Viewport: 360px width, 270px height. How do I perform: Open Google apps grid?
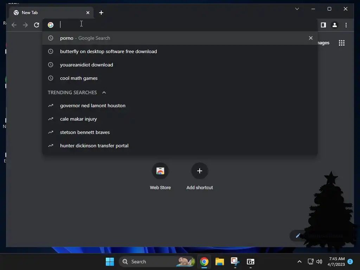point(342,43)
